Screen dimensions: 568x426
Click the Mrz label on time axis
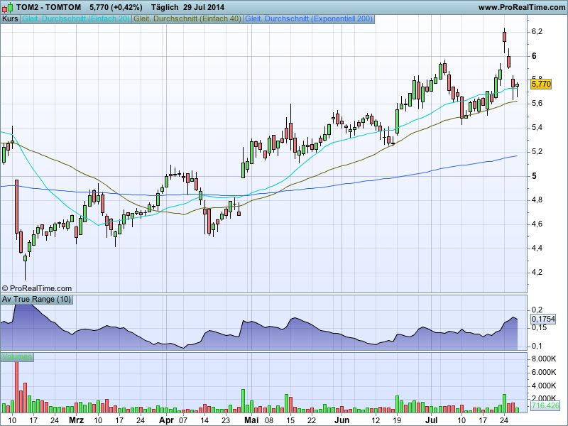(x=76, y=420)
